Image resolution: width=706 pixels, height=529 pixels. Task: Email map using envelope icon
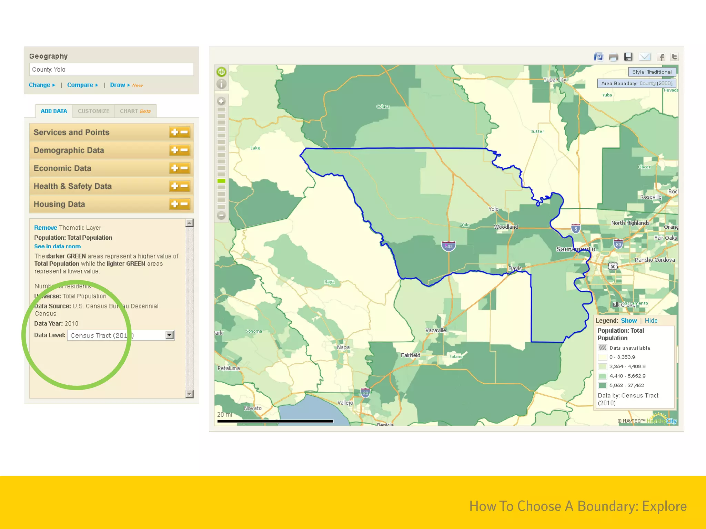pos(645,57)
